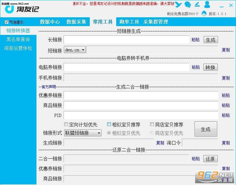Image resolution: width=236 pixels, height=185 pixels.
Task: Click the 生成链接 output field
Action: click(x=109, y=142)
